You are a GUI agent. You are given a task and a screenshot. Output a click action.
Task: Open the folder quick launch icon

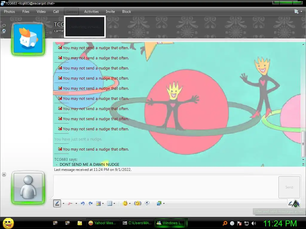click(79, 223)
